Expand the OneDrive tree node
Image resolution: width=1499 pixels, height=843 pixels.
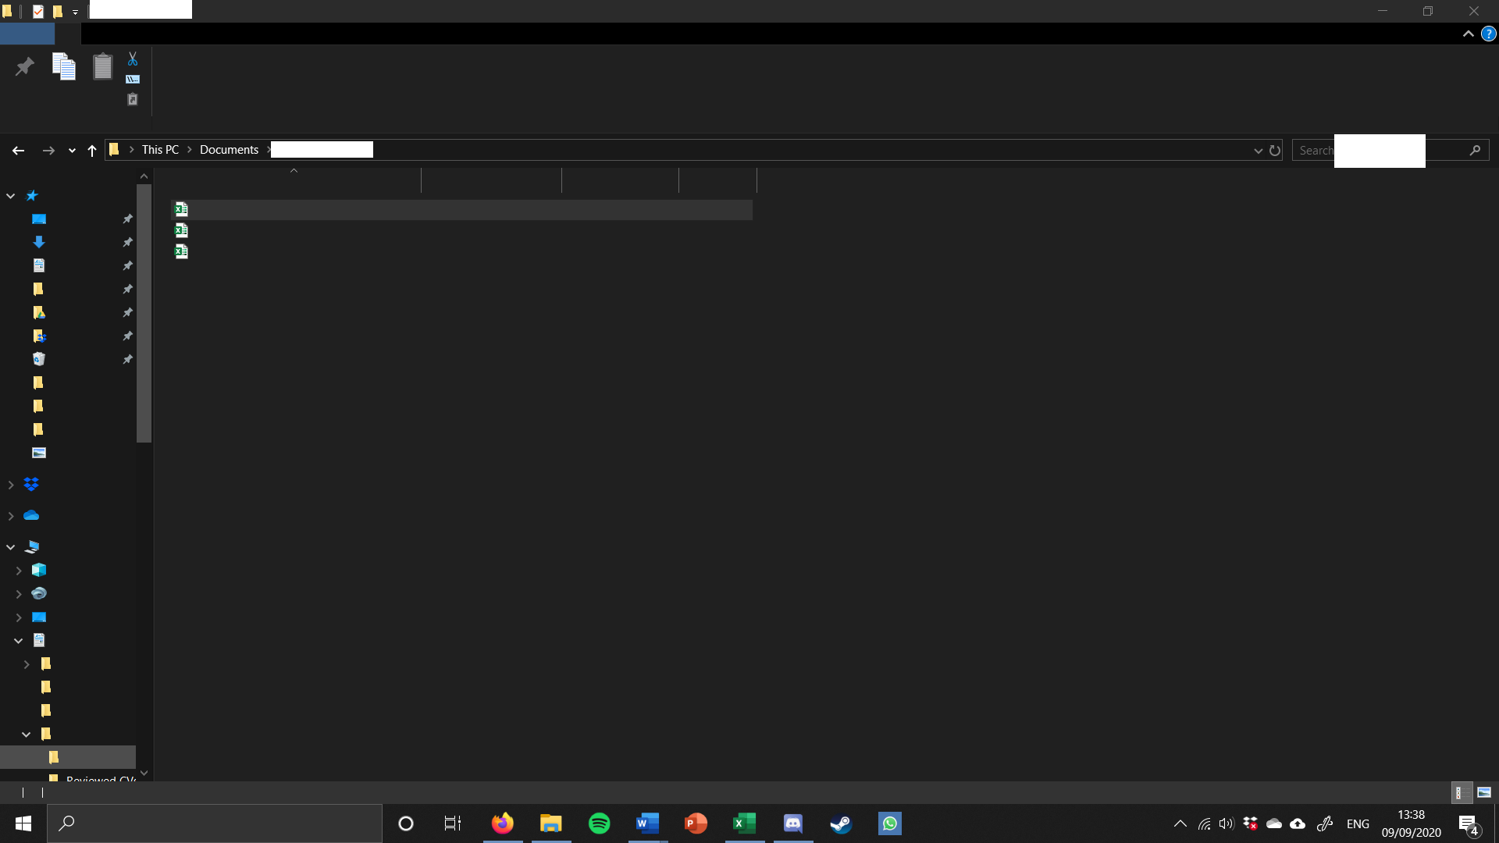tap(11, 516)
